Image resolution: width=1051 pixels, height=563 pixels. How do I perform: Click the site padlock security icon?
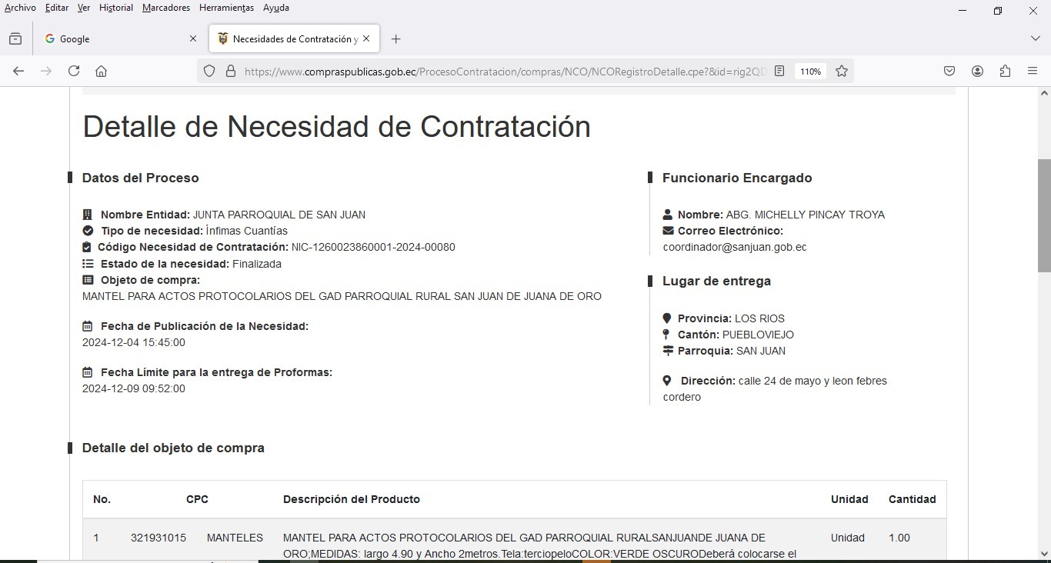click(230, 71)
